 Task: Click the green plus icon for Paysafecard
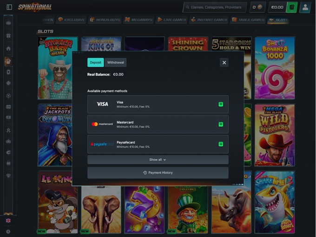pos(221,144)
